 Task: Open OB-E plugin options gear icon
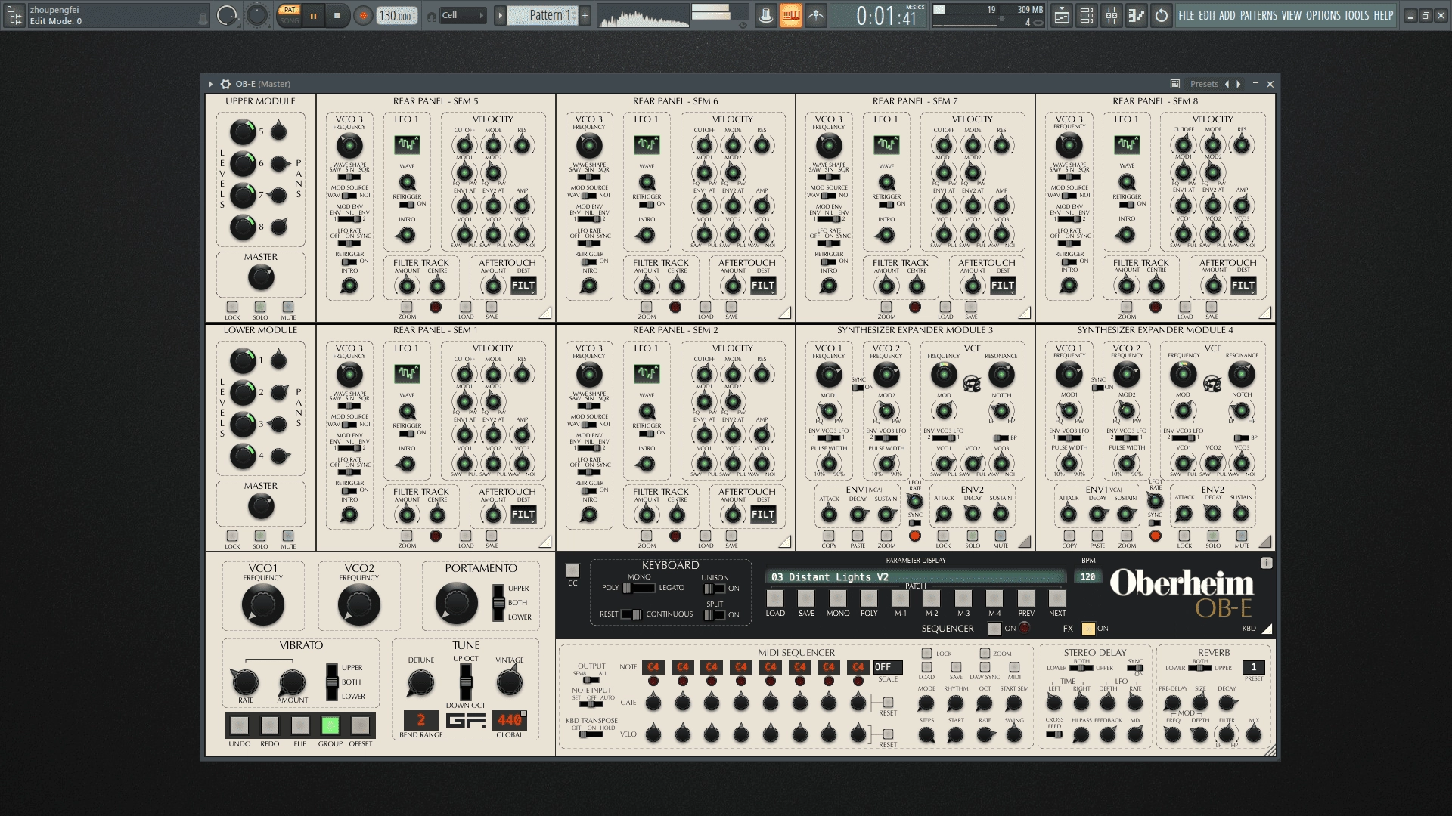coord(225,84)
